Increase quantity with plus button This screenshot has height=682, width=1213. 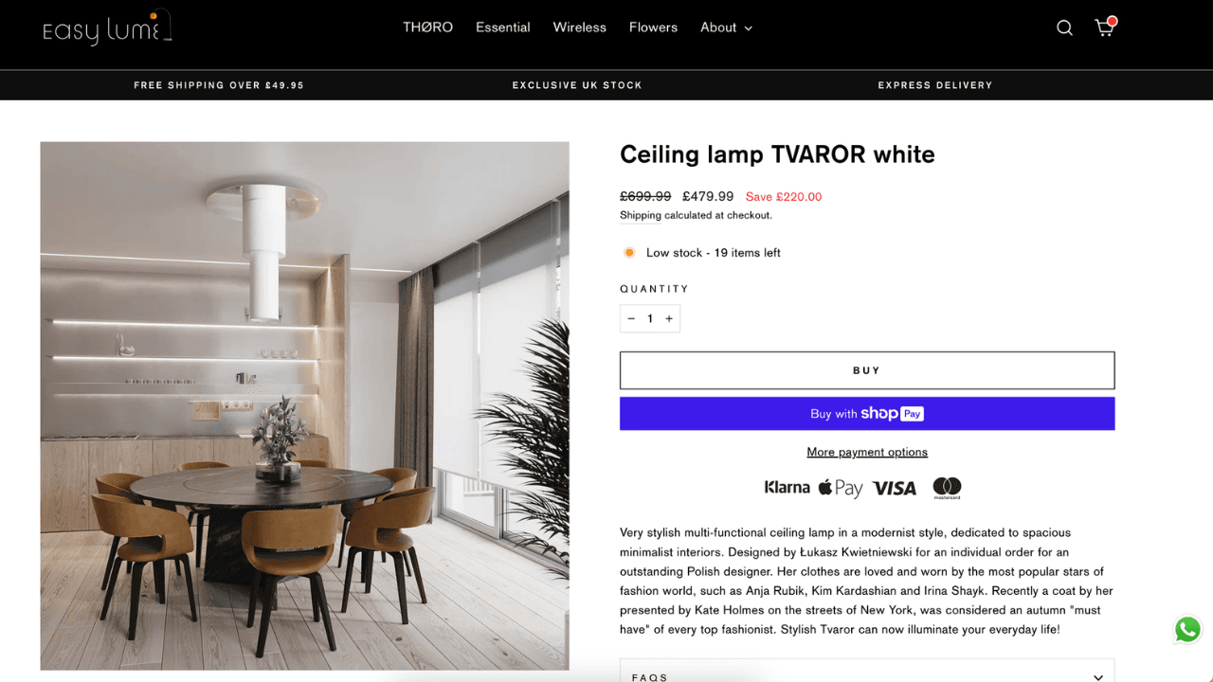[x=669, y=318]
